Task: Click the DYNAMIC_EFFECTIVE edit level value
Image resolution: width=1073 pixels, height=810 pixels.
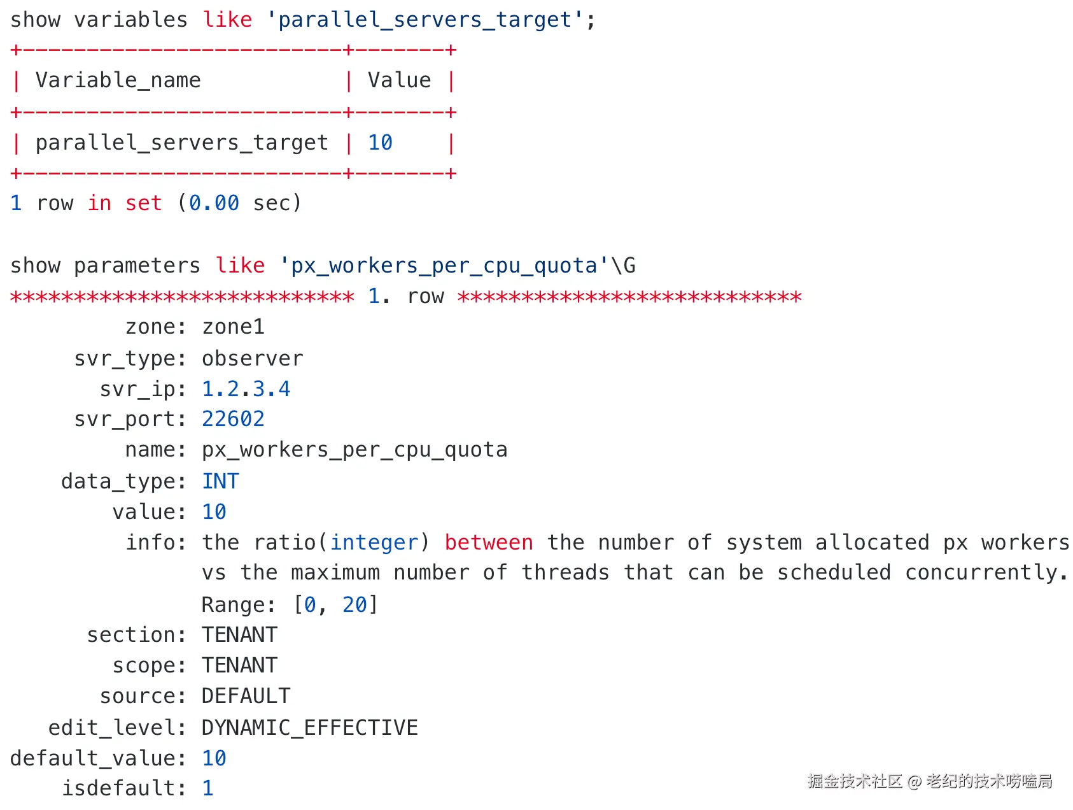Action: point(309,727)
